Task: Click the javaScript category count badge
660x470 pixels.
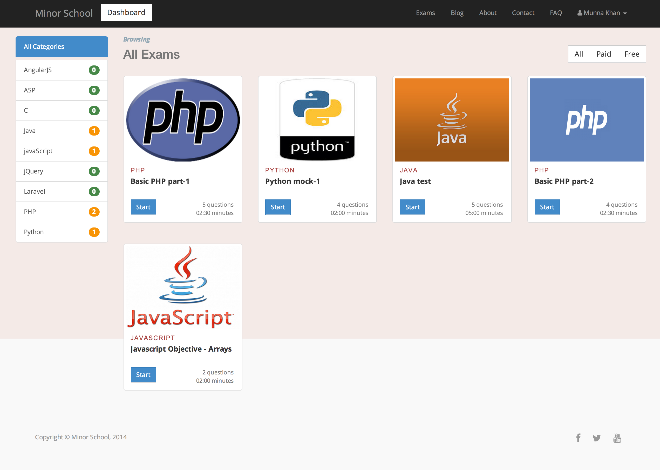Action: [x=94, y=151]
